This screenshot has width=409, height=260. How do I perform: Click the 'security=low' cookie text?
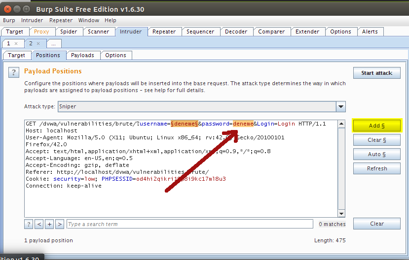[x=74, y=179]
